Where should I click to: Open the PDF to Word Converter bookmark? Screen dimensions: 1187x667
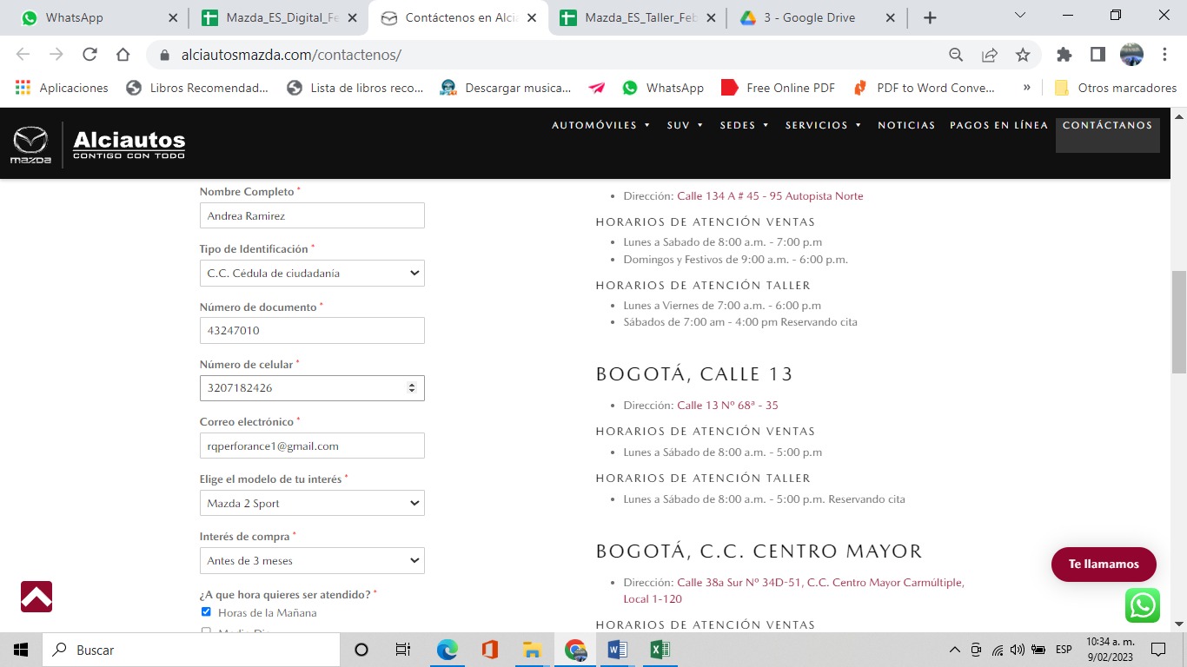[925, 88]
